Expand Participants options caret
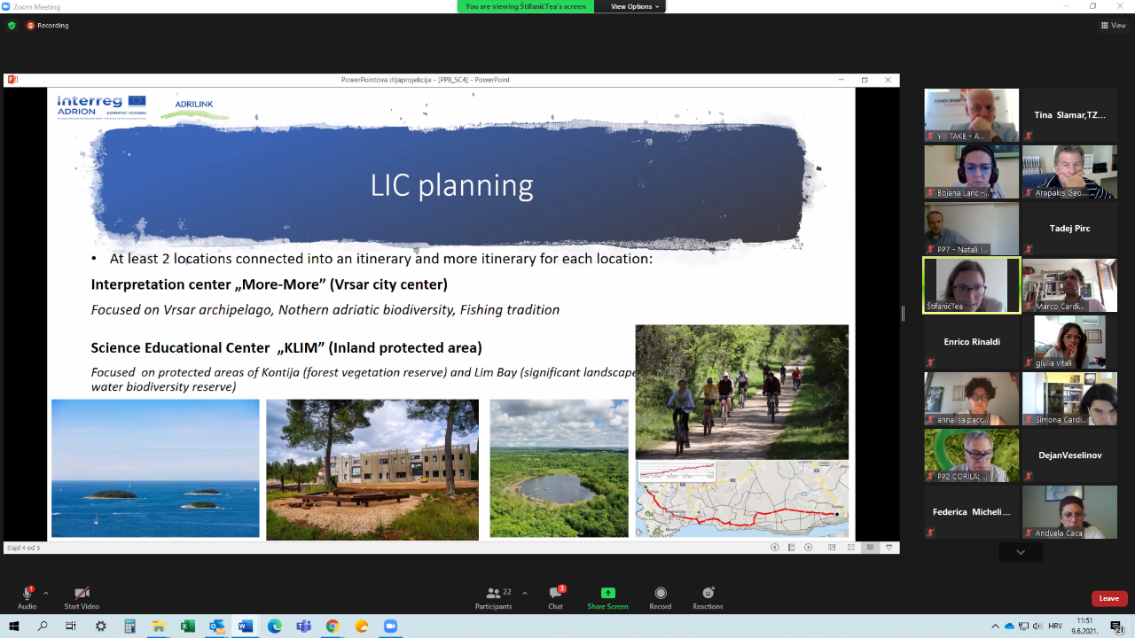Image resolution: width=1135 pixels, height=638 pixels. (x=525, y=593)
